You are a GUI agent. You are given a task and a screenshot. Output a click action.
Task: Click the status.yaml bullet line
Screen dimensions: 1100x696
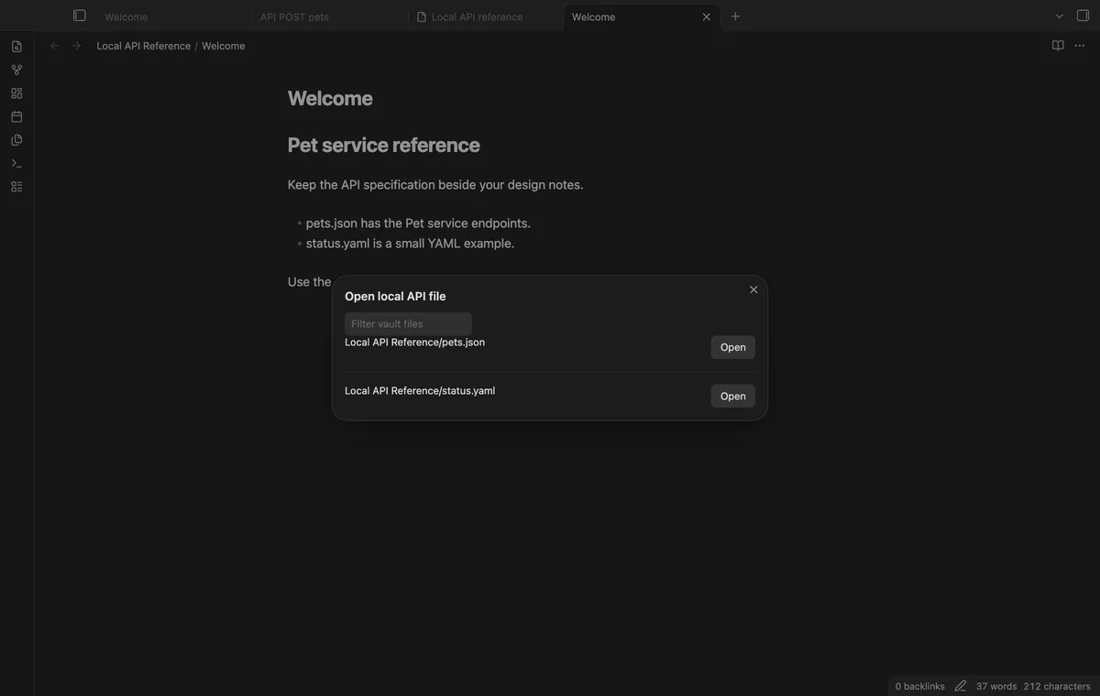(410, 244)
